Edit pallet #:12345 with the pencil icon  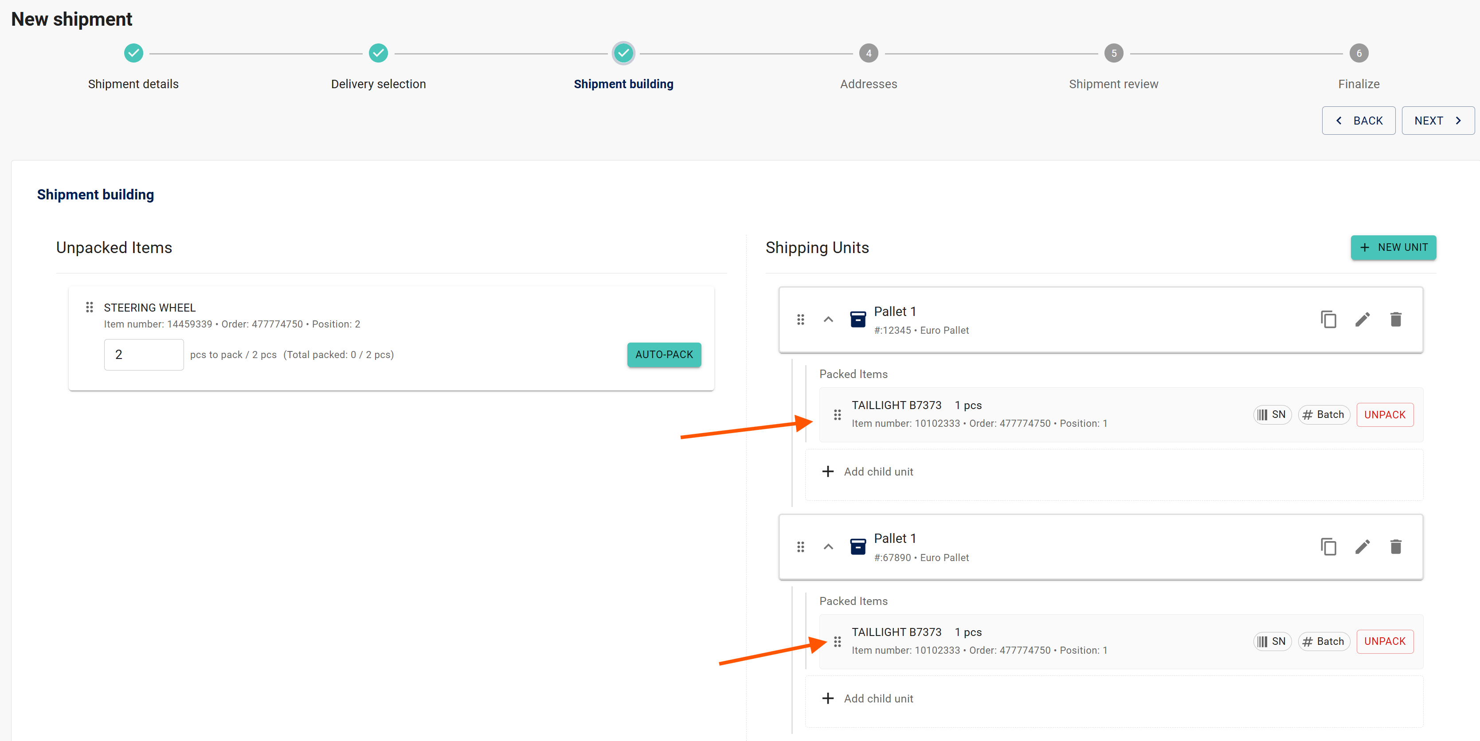1362,320
